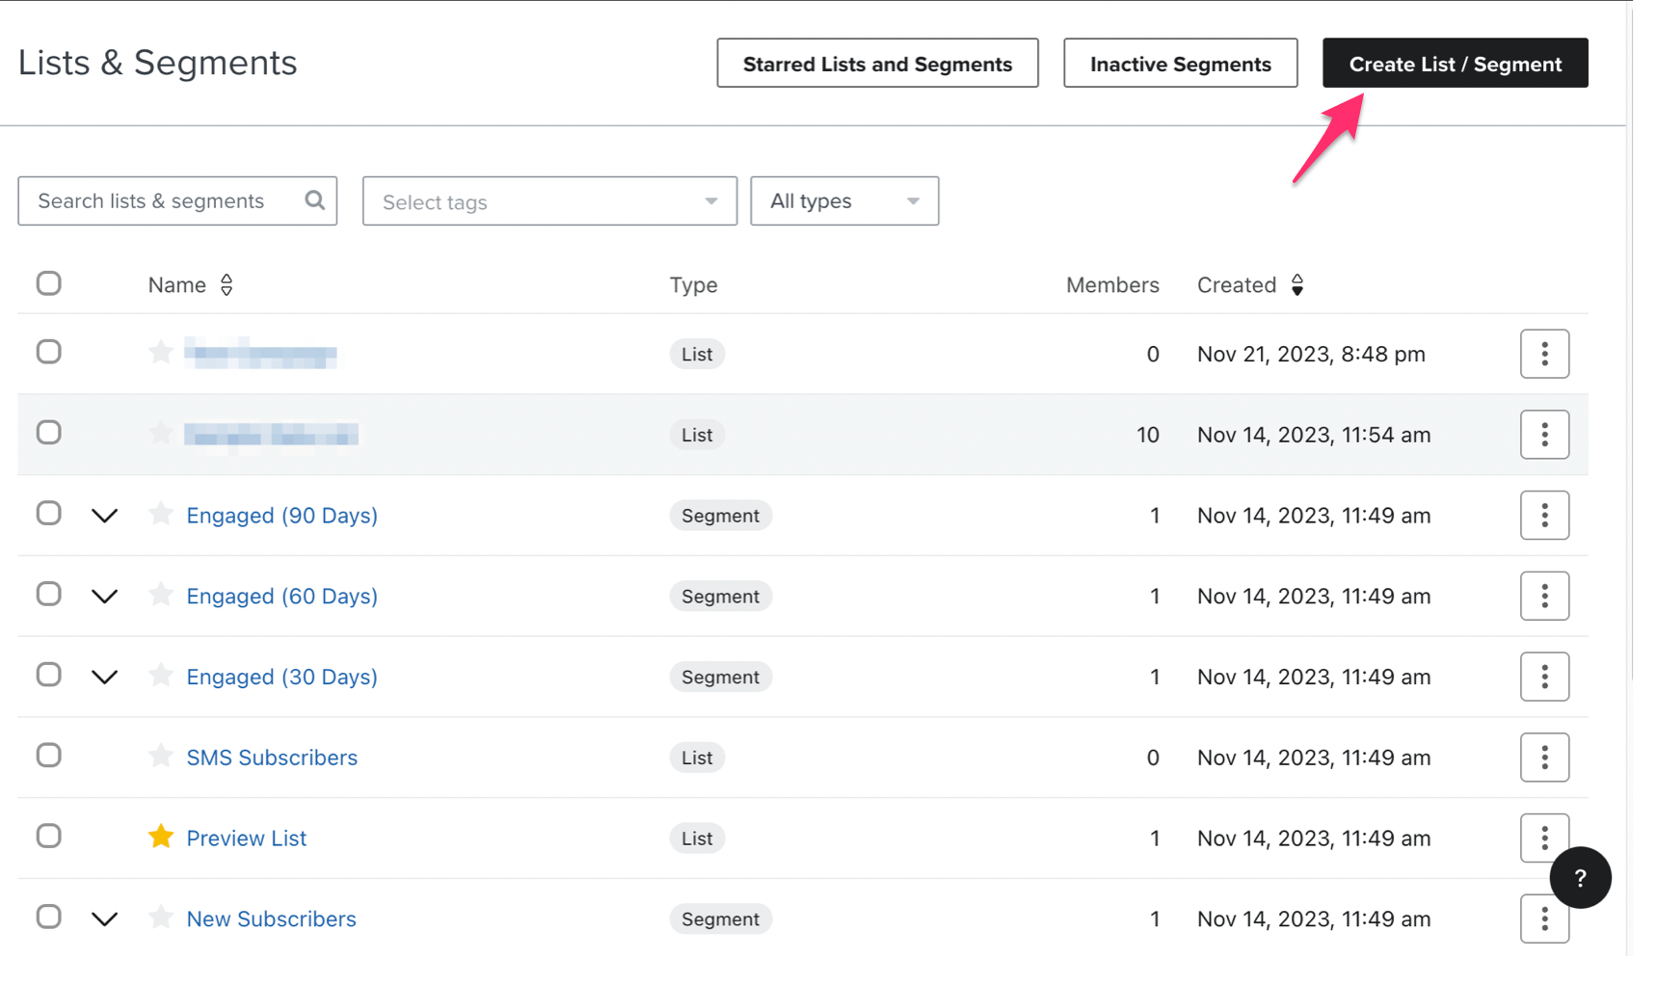The image size is (1656, 985).
Task: Click the search magnifier icon
Action: click(314, 200)
